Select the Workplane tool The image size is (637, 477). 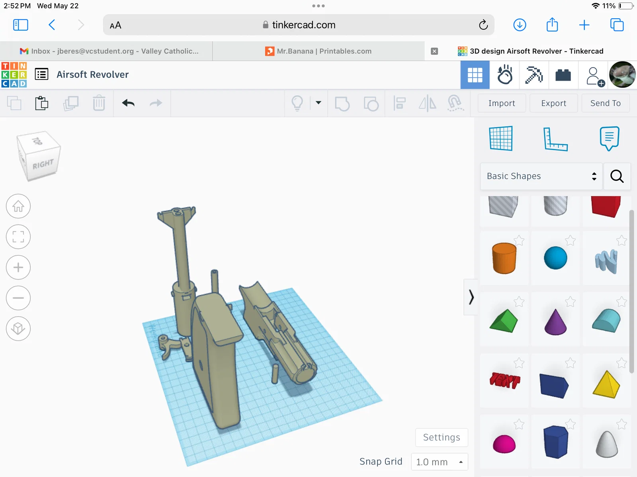point(501,138)
